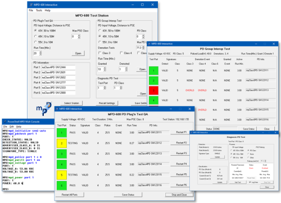Select PD Class policing radio in Diagnostic window

point(248,150)
